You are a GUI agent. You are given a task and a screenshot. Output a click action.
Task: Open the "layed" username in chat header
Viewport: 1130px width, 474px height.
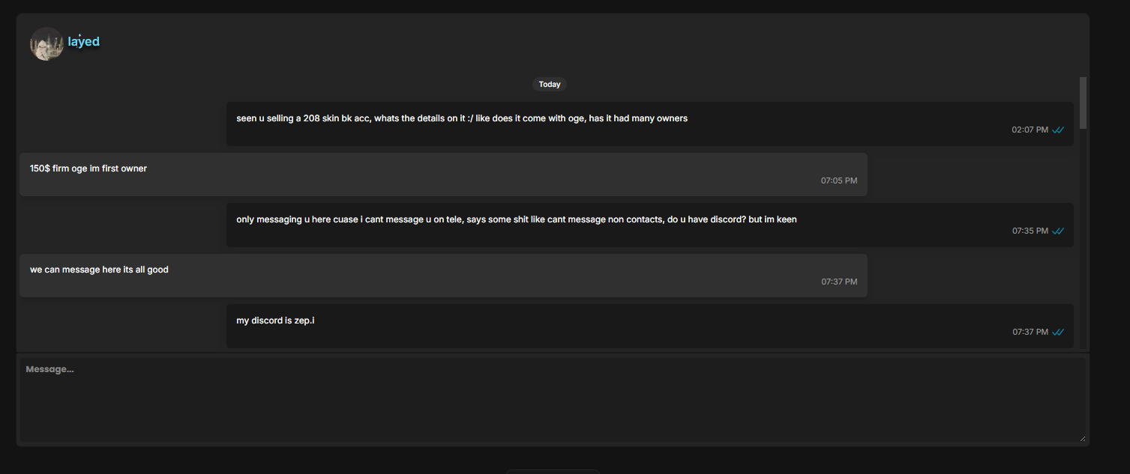click(83, 41)
